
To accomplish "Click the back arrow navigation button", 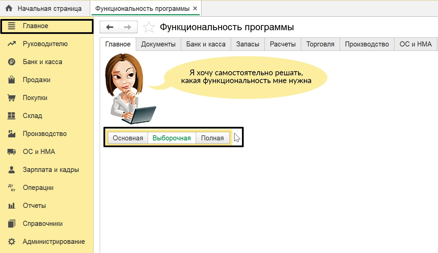I will coord(110,27).
